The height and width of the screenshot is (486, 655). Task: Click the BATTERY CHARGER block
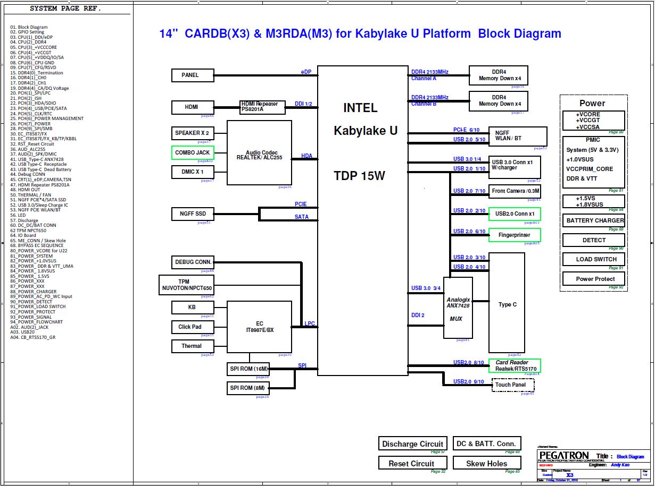(594, 221)
